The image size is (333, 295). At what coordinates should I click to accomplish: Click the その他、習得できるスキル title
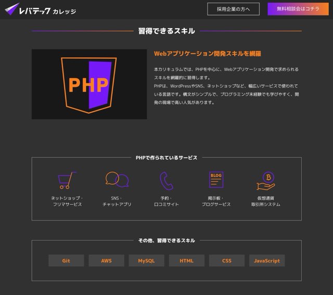click(x=166, y=241)
